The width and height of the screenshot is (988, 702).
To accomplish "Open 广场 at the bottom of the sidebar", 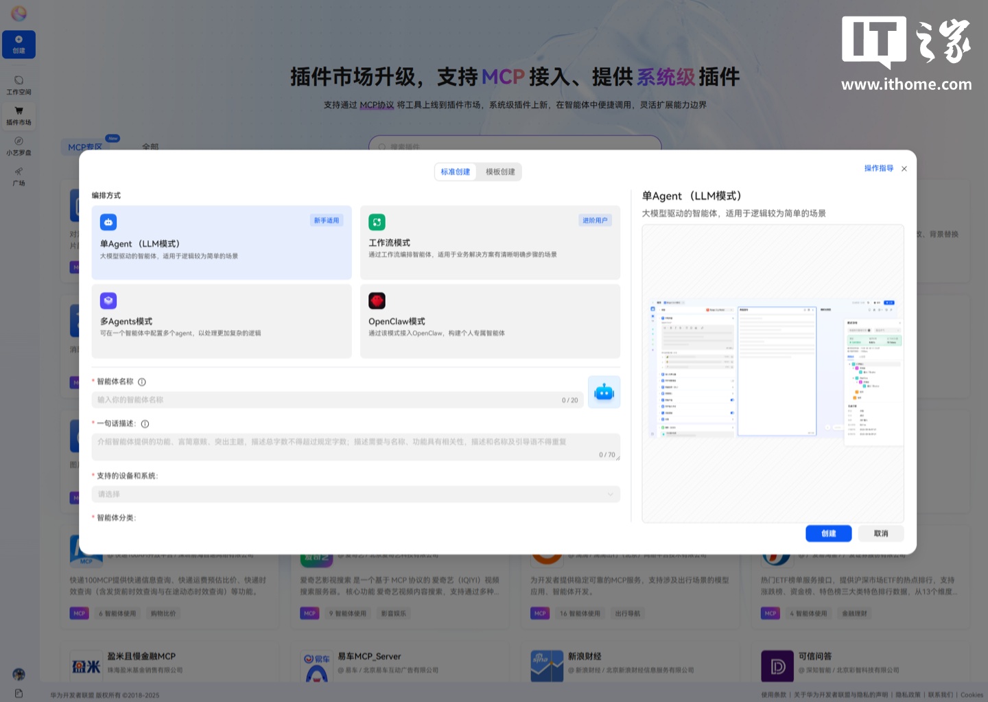I will (19, 178).
